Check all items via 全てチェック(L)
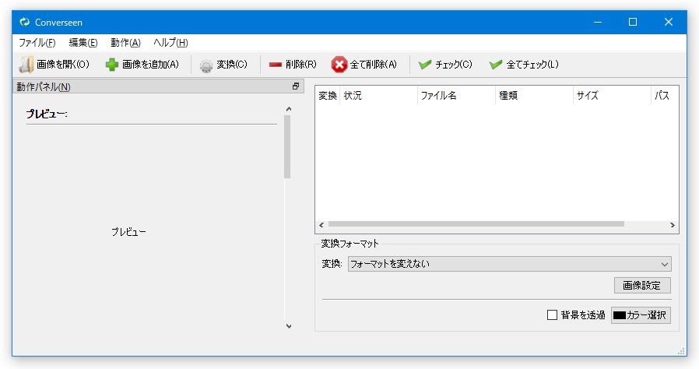The height and width of the screenshot is (369, 699). (x=524, y=65)
